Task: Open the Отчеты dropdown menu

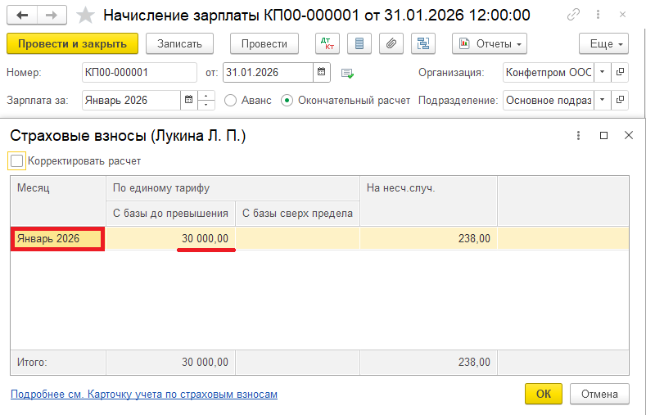Action: coord(490,43)
